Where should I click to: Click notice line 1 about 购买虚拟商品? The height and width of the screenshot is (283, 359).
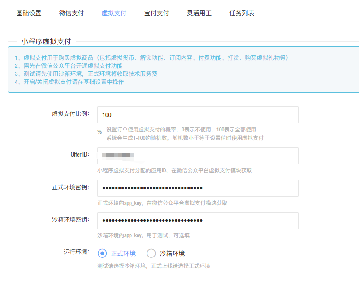pyautogui.click(x=151, y=57)
